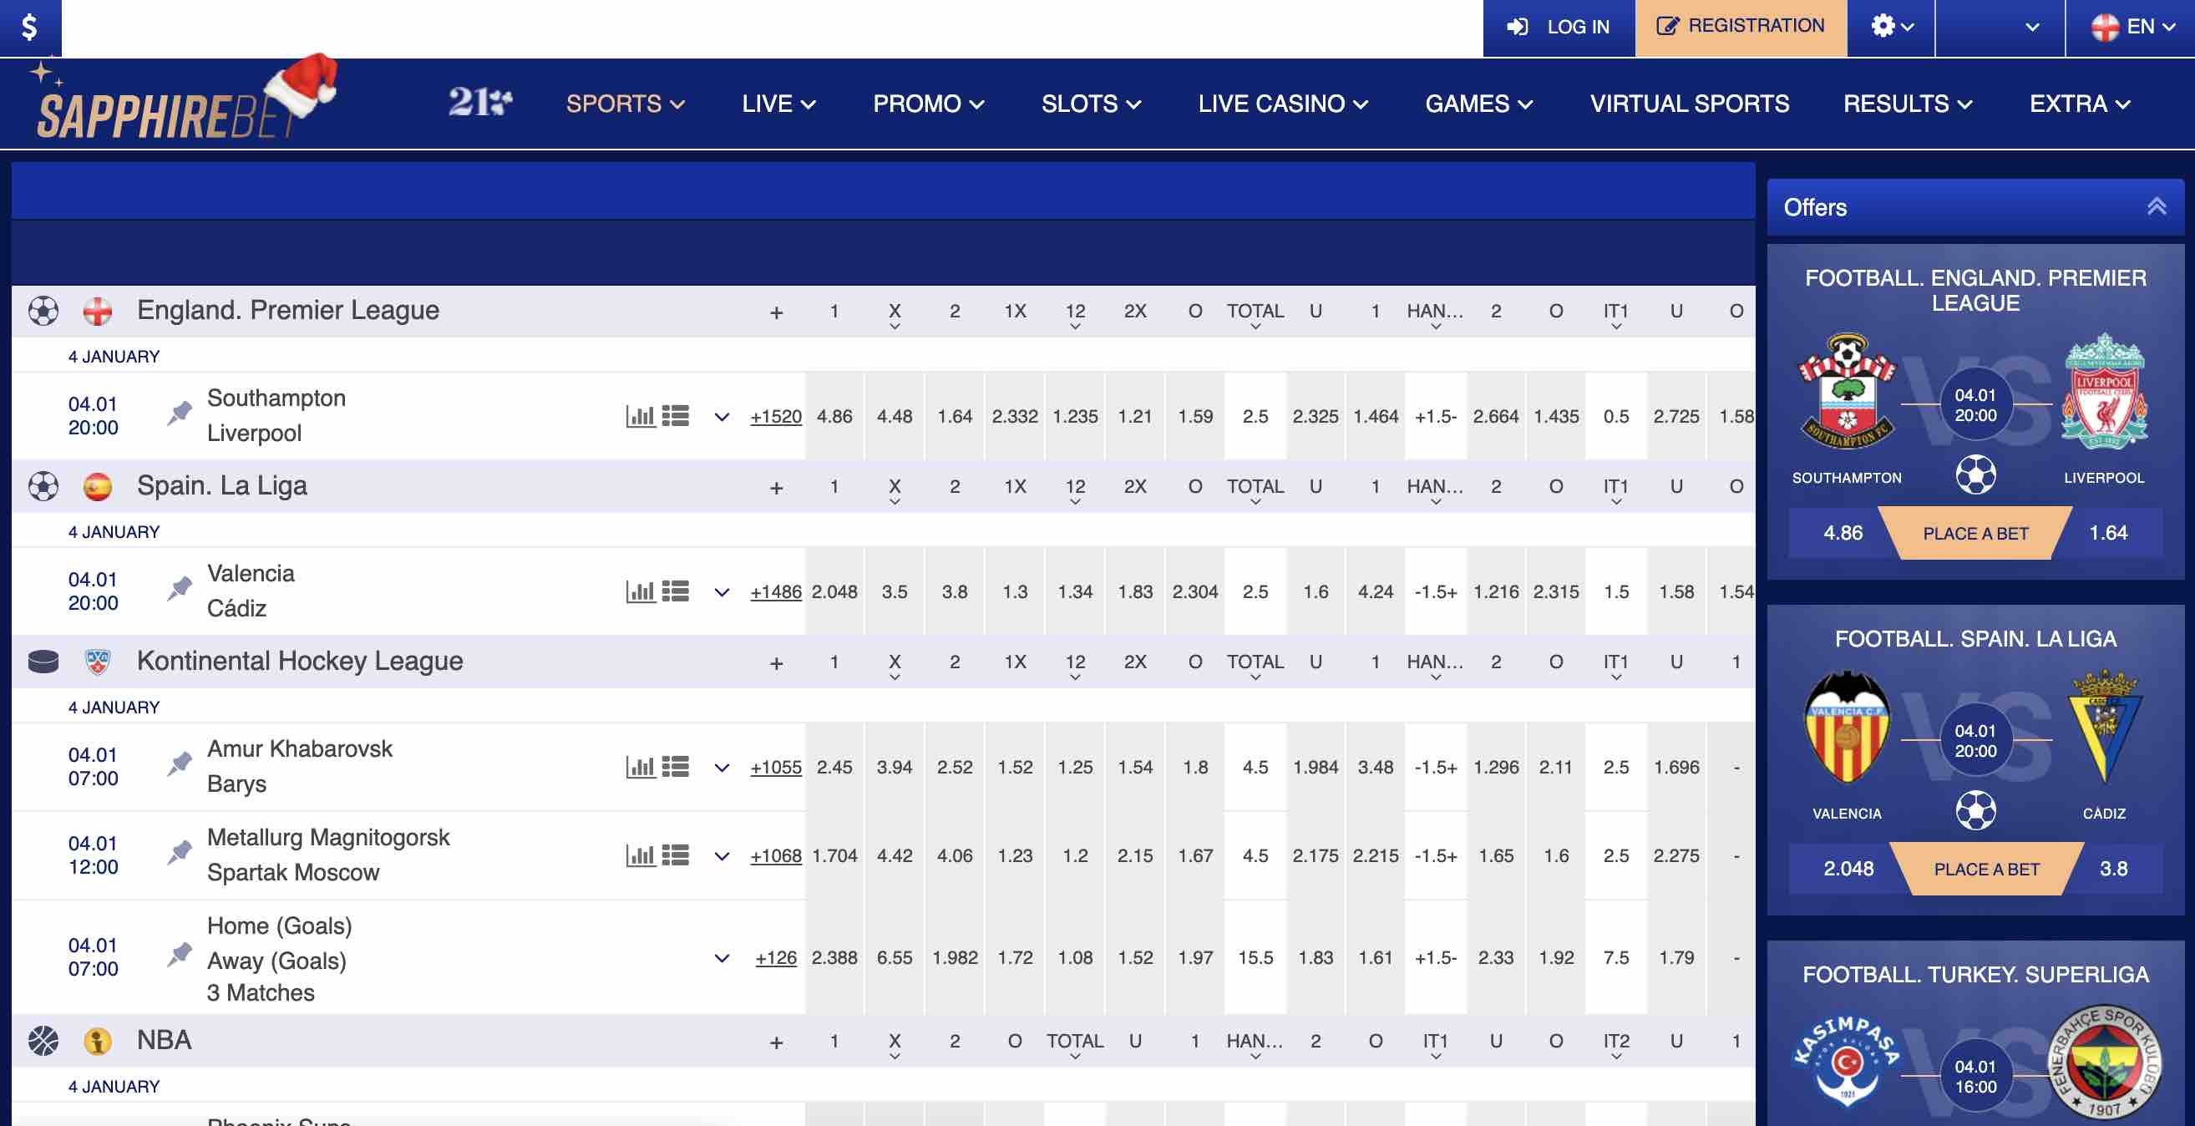2195x1126 pixels.
Task: Click PLACE A BET for Southampton vs Liverpool
Action: [x=1975, y=534]
